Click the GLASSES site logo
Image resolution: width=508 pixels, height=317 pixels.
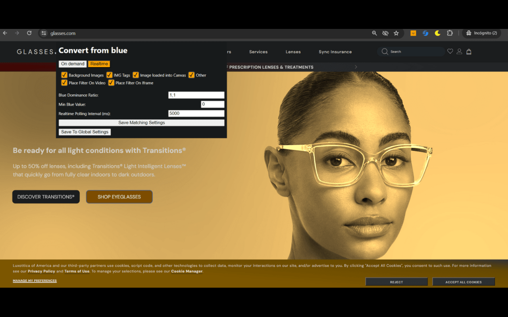(36, 52)
